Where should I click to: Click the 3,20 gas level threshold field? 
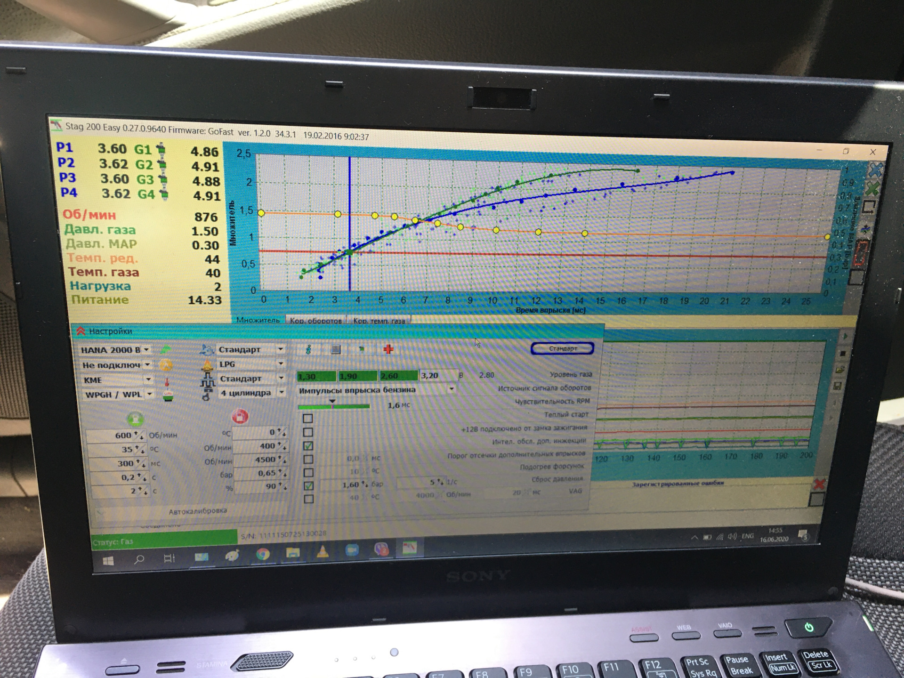(438, 375)
